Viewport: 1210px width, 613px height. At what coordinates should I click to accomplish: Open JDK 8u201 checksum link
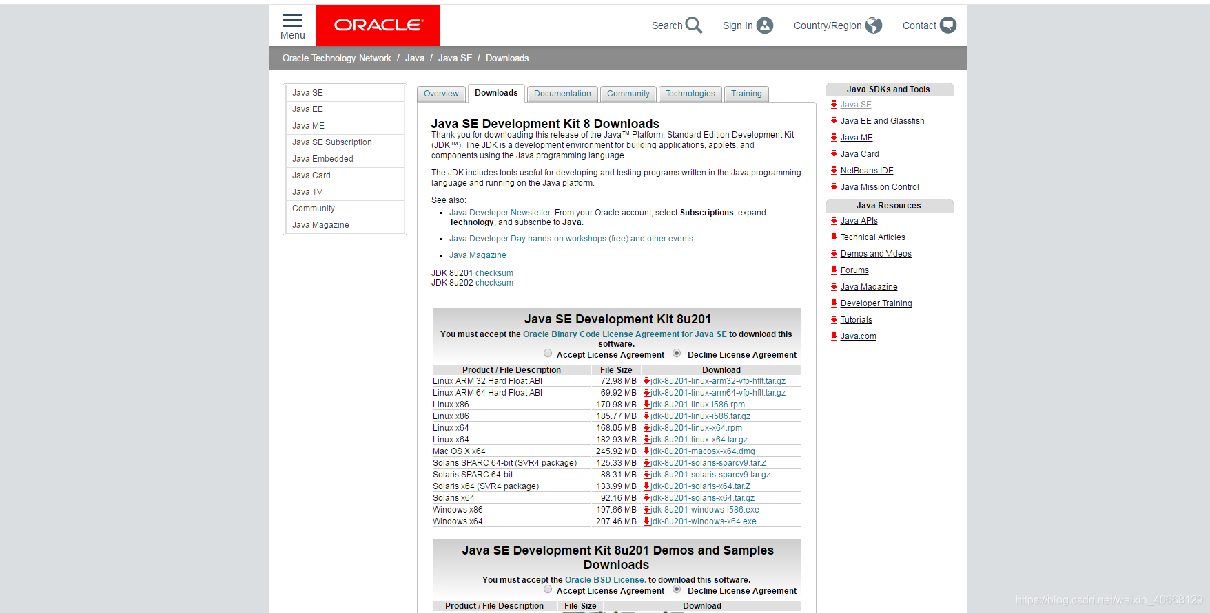(494, 273)
